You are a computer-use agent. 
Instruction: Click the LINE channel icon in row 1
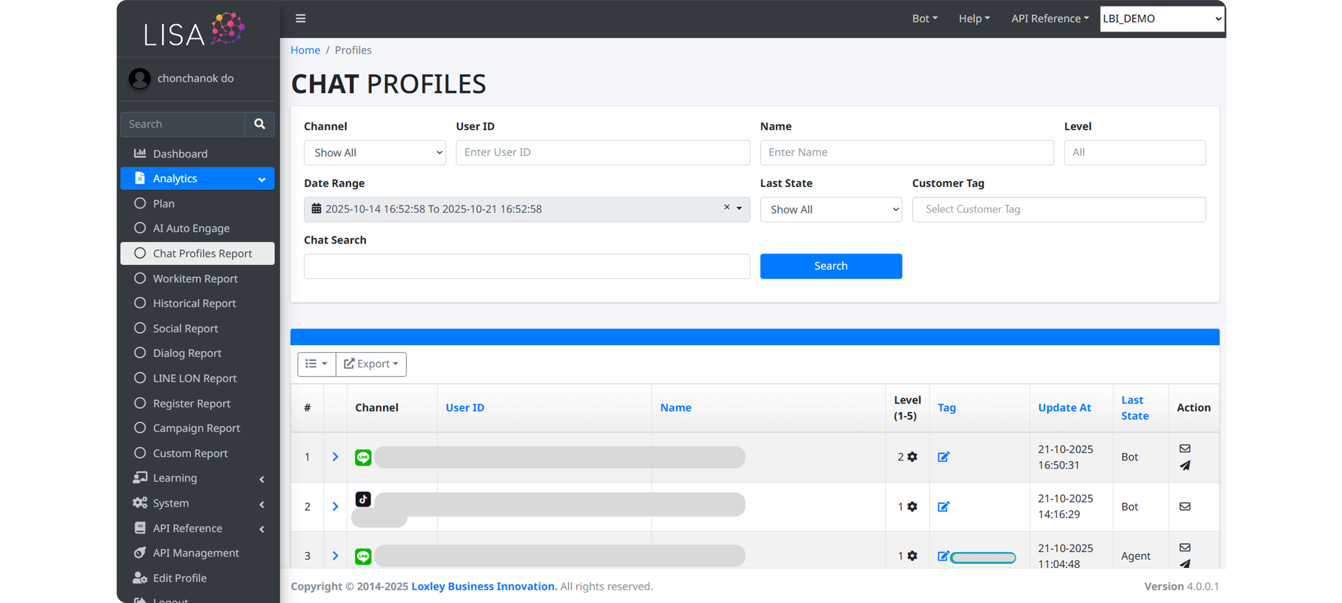point(363,457)
